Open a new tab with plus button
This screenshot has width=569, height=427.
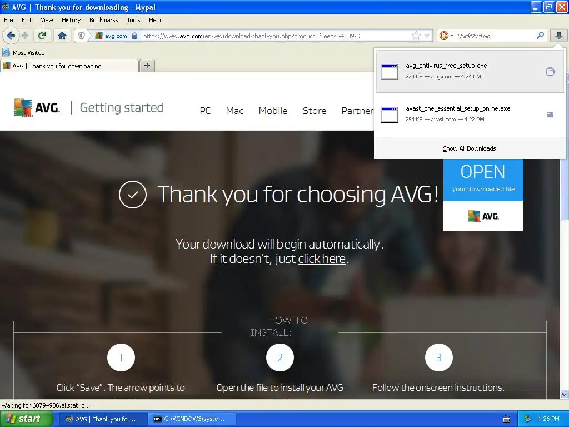click(x=147, y=66)
